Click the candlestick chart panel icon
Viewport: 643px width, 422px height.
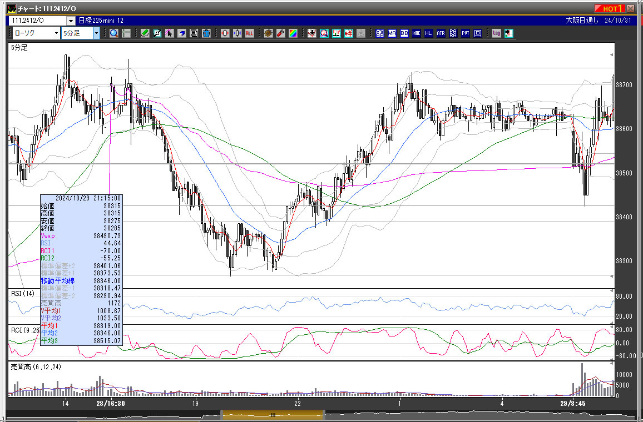click(337, 33)
